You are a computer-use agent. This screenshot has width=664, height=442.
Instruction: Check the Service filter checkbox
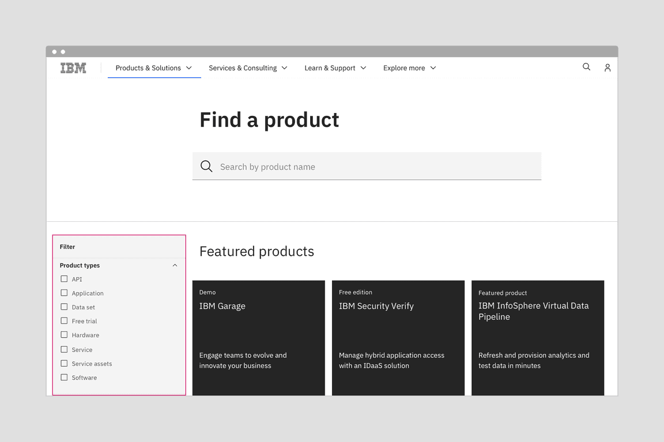coord(64,349)
